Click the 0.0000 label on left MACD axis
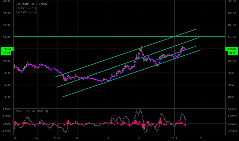 click(7, 124)
